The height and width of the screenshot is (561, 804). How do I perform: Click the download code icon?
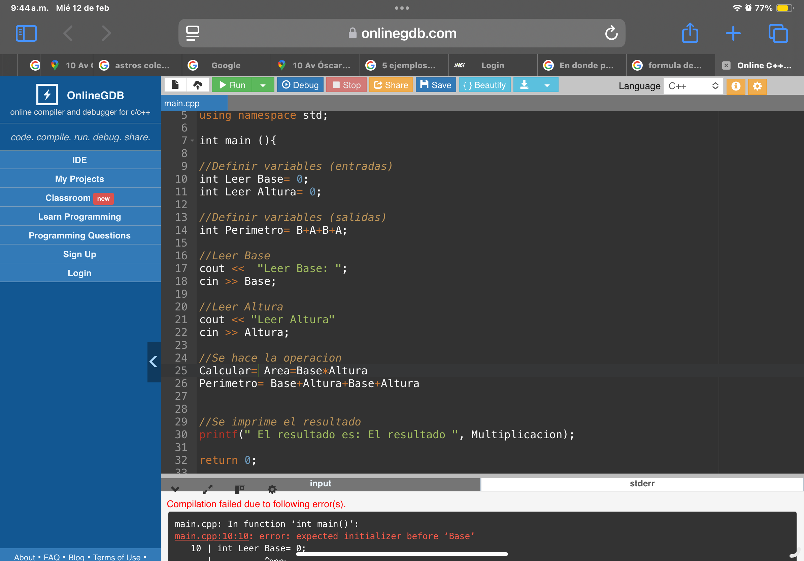click(x=524, y=85)
